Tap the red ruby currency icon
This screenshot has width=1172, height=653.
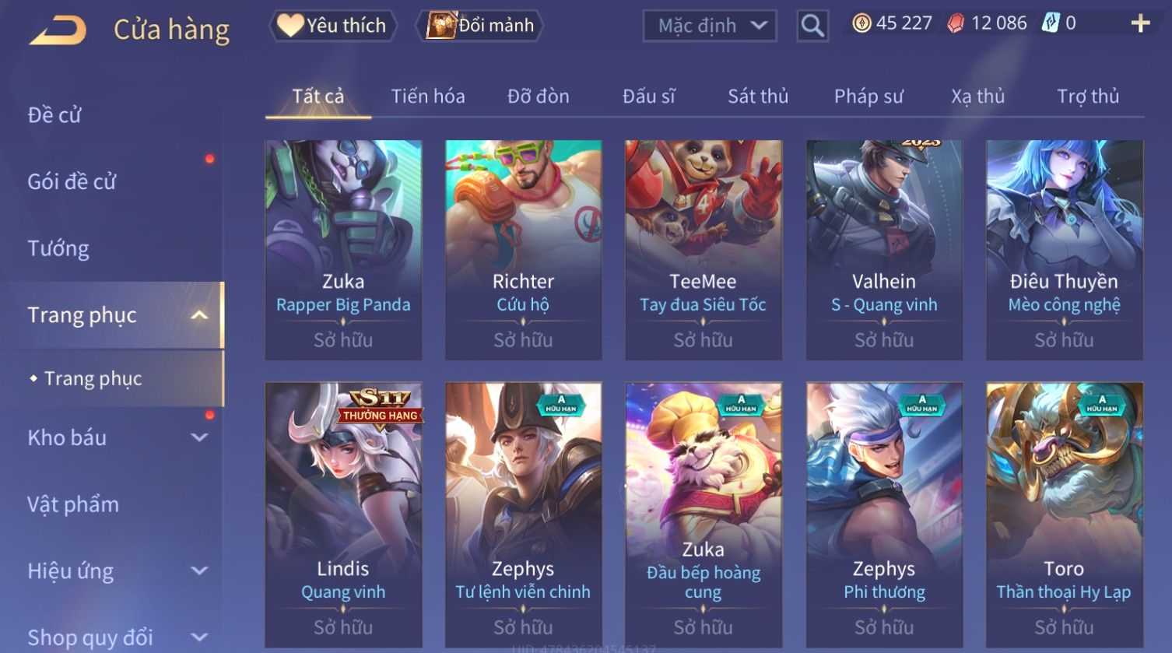point(956,23)
